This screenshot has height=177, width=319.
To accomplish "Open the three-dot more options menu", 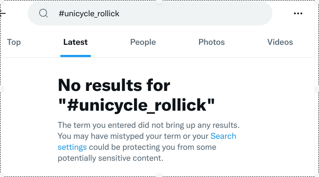I will 298,14.
